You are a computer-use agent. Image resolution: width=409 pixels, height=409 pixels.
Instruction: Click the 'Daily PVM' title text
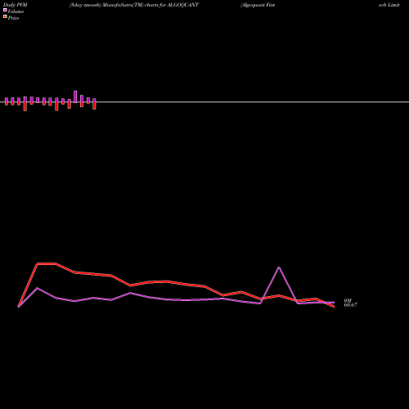pos(16,5)
